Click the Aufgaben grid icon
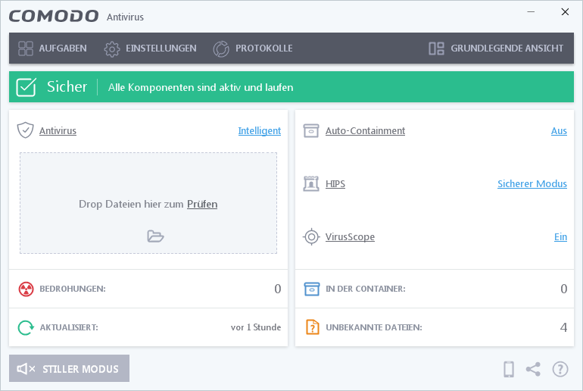The width and height of the screenshot is (583, 391). click(26, 48)
